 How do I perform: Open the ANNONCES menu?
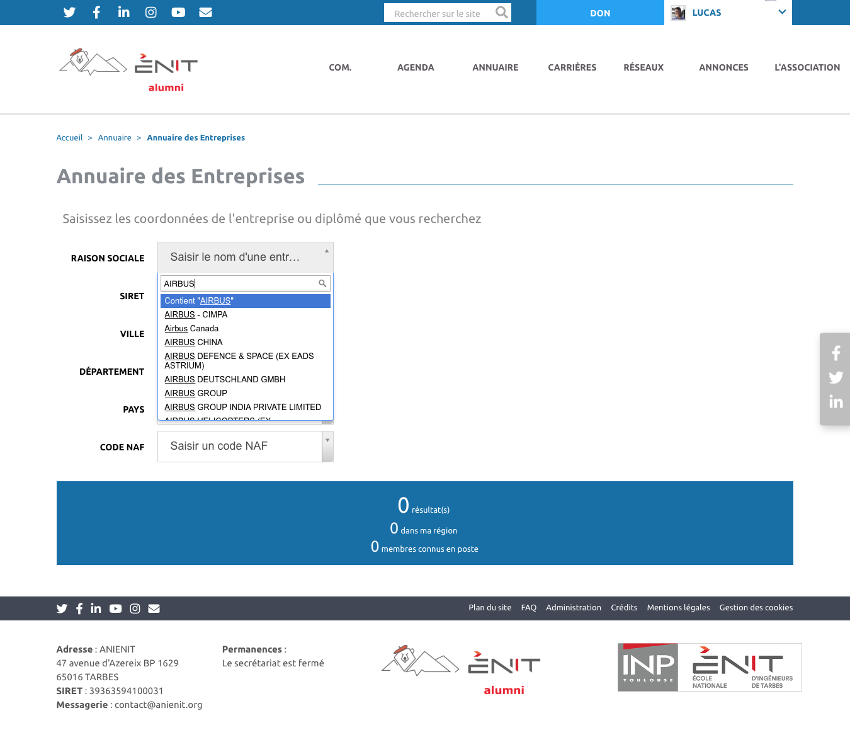point(723,67)
